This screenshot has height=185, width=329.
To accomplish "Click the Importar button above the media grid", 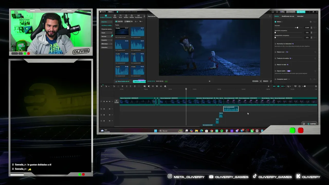I will [x=119, y=22].
